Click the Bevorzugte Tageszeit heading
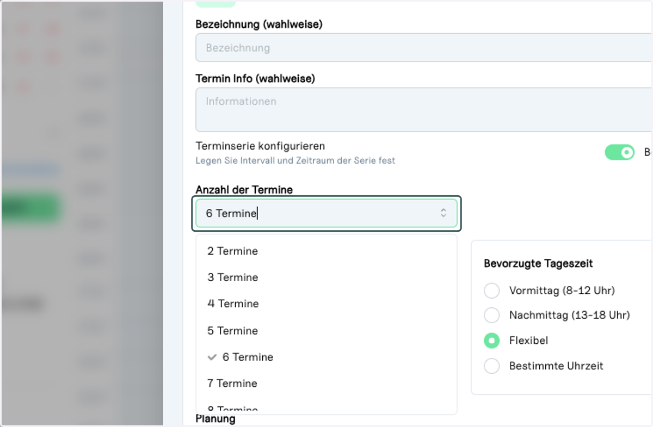 click(538, 264)
